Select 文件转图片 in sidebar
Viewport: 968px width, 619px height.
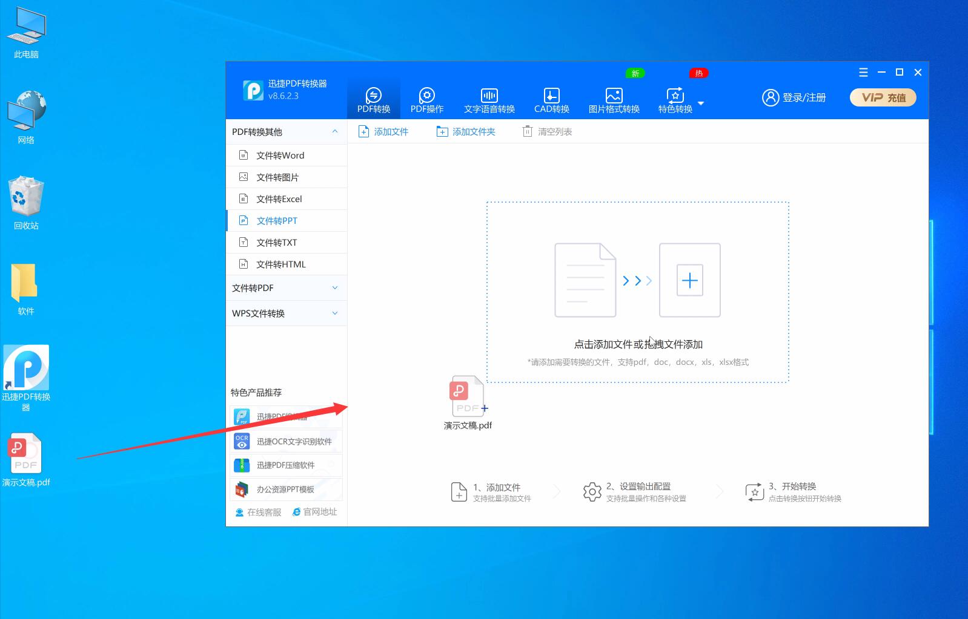(287, 177)
